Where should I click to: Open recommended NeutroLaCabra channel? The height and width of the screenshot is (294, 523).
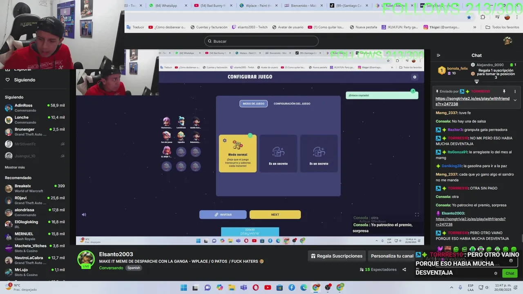tap(35, 260)
